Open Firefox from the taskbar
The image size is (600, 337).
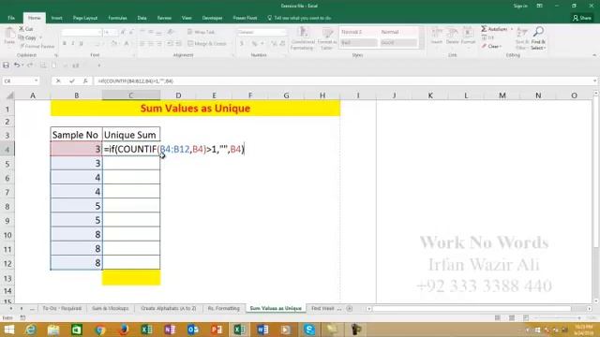tap(123, 330)
